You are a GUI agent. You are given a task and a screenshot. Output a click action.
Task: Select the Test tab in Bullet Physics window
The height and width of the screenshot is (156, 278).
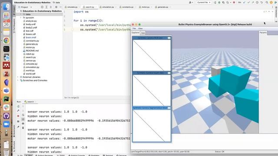tap(143, 33)
